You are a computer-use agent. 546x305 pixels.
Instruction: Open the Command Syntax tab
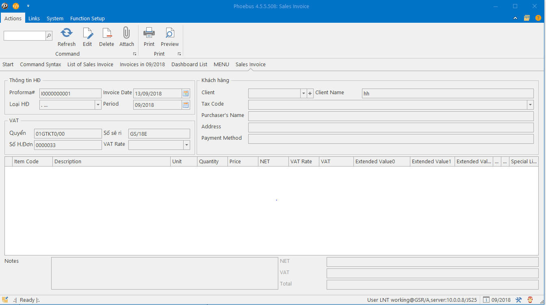coord(41,64)
